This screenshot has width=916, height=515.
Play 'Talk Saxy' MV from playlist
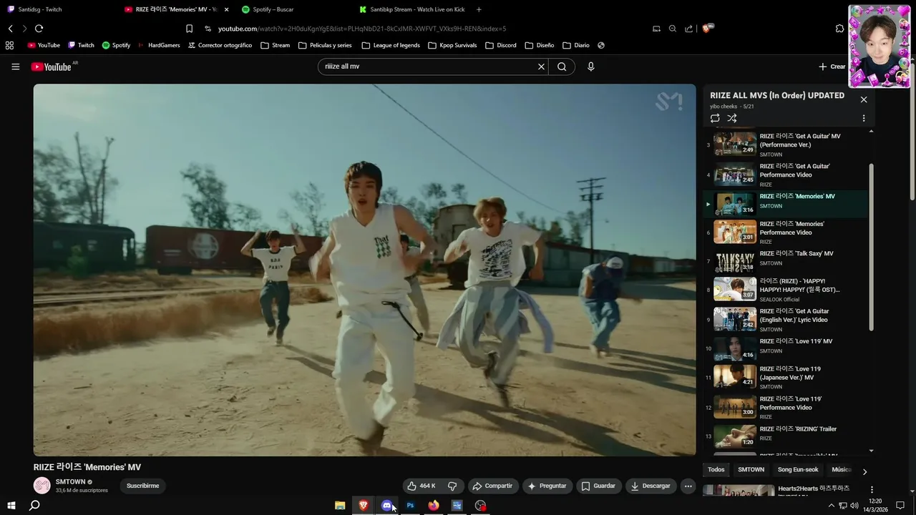tap(786, 261)
